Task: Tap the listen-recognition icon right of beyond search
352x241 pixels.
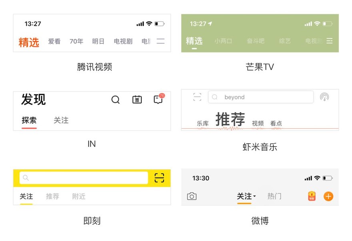Action: point(324,97)
